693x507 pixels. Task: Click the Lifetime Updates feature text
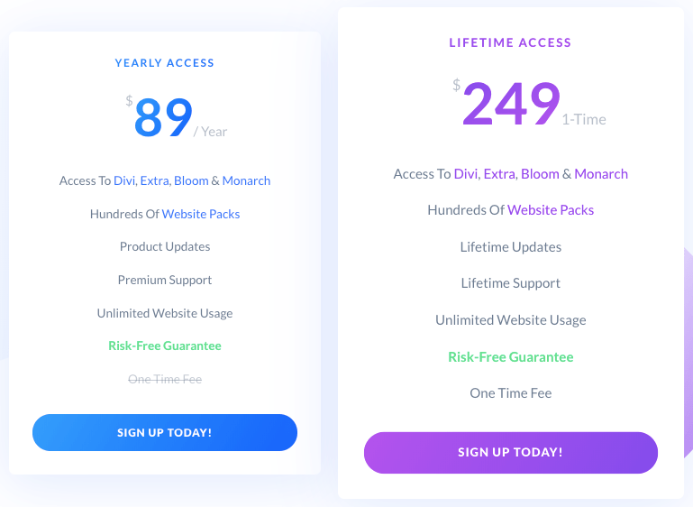coord(511,247)
